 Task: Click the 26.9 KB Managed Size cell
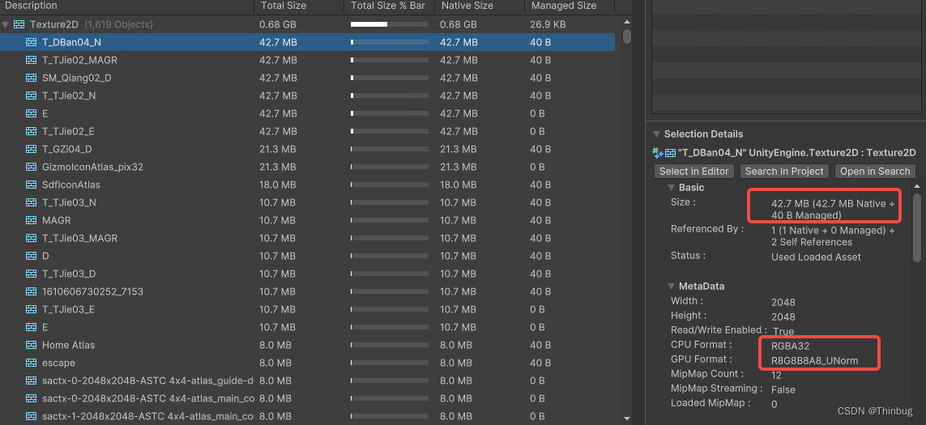tap(548, 25)
